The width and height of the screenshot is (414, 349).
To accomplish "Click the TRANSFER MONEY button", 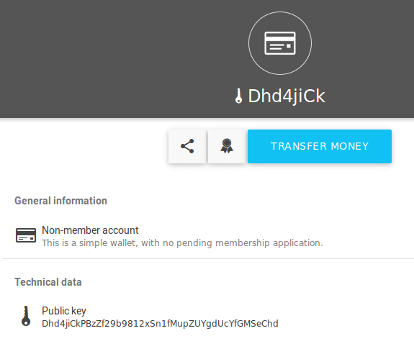I will pos(320,146).
